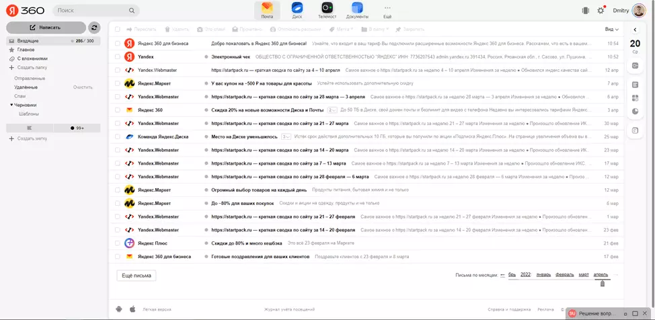Click the Android app icon in footer

coord(118,309)
